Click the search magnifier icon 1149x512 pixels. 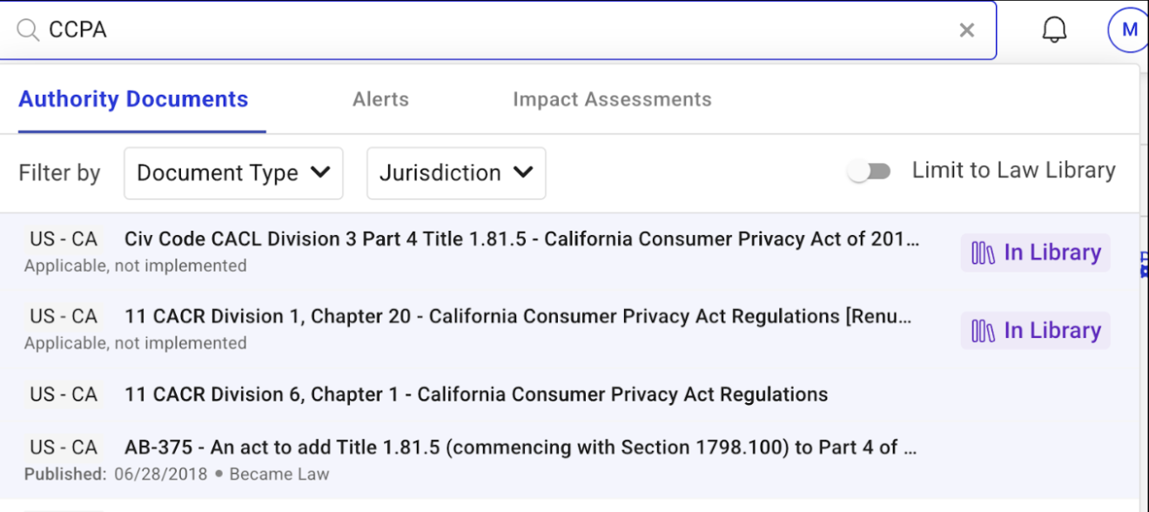pos(28,30)
